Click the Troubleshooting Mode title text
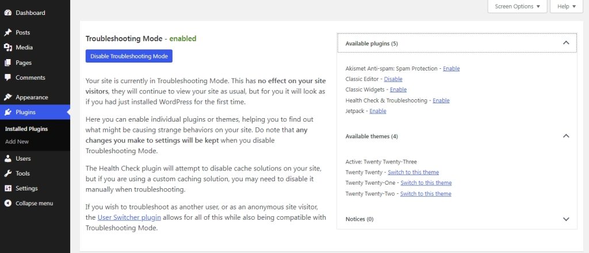This screenshot has width=589, height=253. coord(124,38)
